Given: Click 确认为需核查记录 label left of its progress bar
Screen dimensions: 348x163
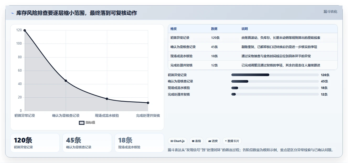Looking at the screenshot, I should pyautogui.click(x=180, y=81).
